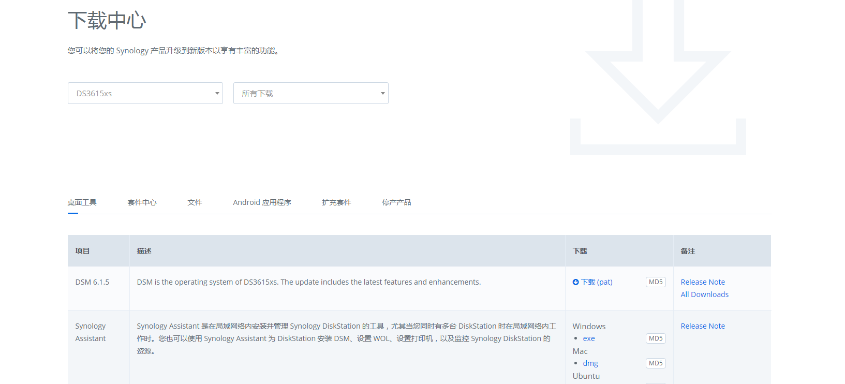This screenshot has height=384, width=845.
Task: Open All Downloads link for DSM
Action: point(704,294)
